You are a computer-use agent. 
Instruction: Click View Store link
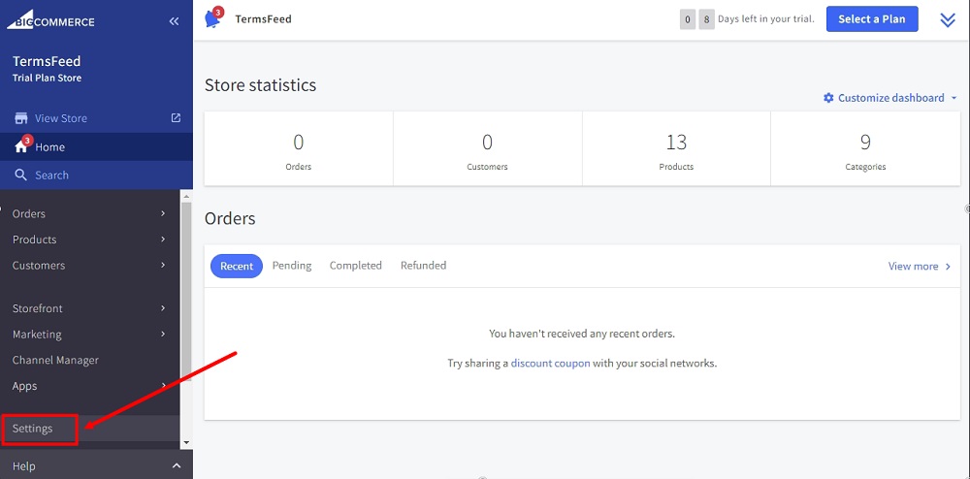61,118
